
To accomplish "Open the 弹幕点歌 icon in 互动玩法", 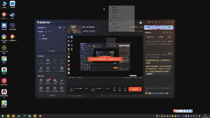I will tap(62, 69).
